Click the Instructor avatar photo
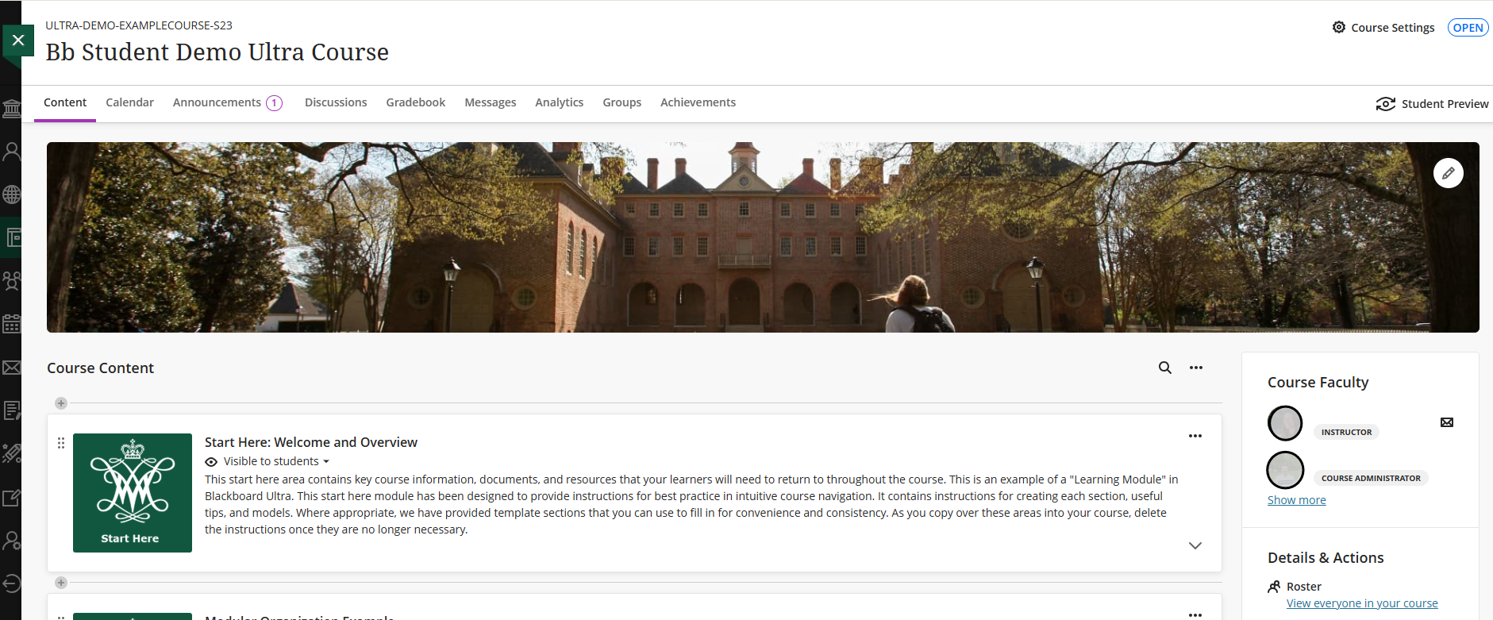Screen dimensions: 1493x620 point(1285,423)
